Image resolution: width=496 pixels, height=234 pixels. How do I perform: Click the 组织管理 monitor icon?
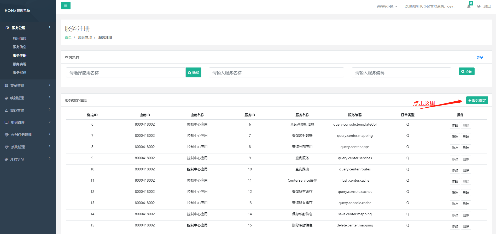pyautogui.click(x=7, y=122)
